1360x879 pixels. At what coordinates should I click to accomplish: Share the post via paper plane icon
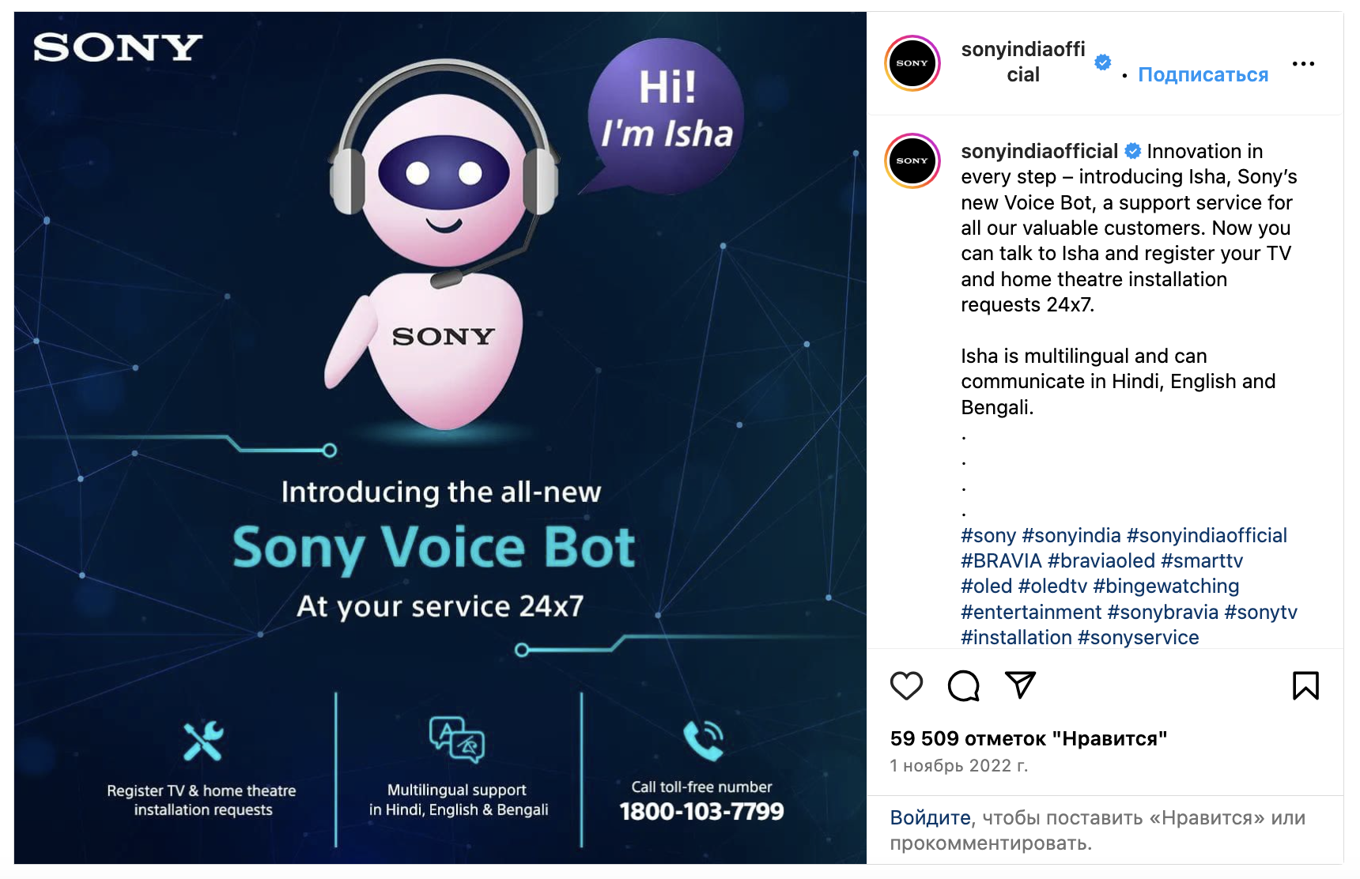[1020, 685]
